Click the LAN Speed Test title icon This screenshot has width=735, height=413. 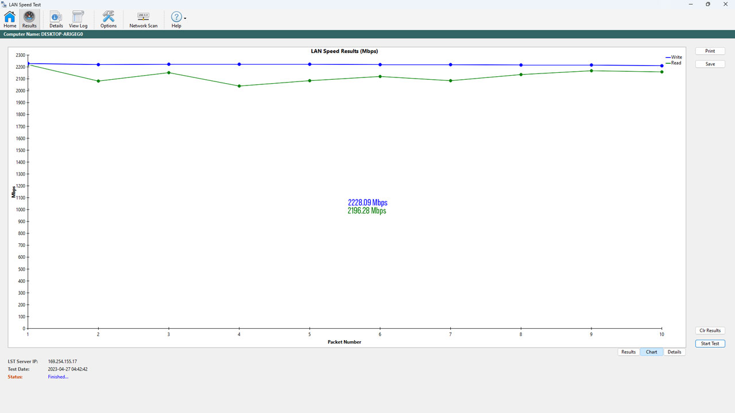click(5, 4)
